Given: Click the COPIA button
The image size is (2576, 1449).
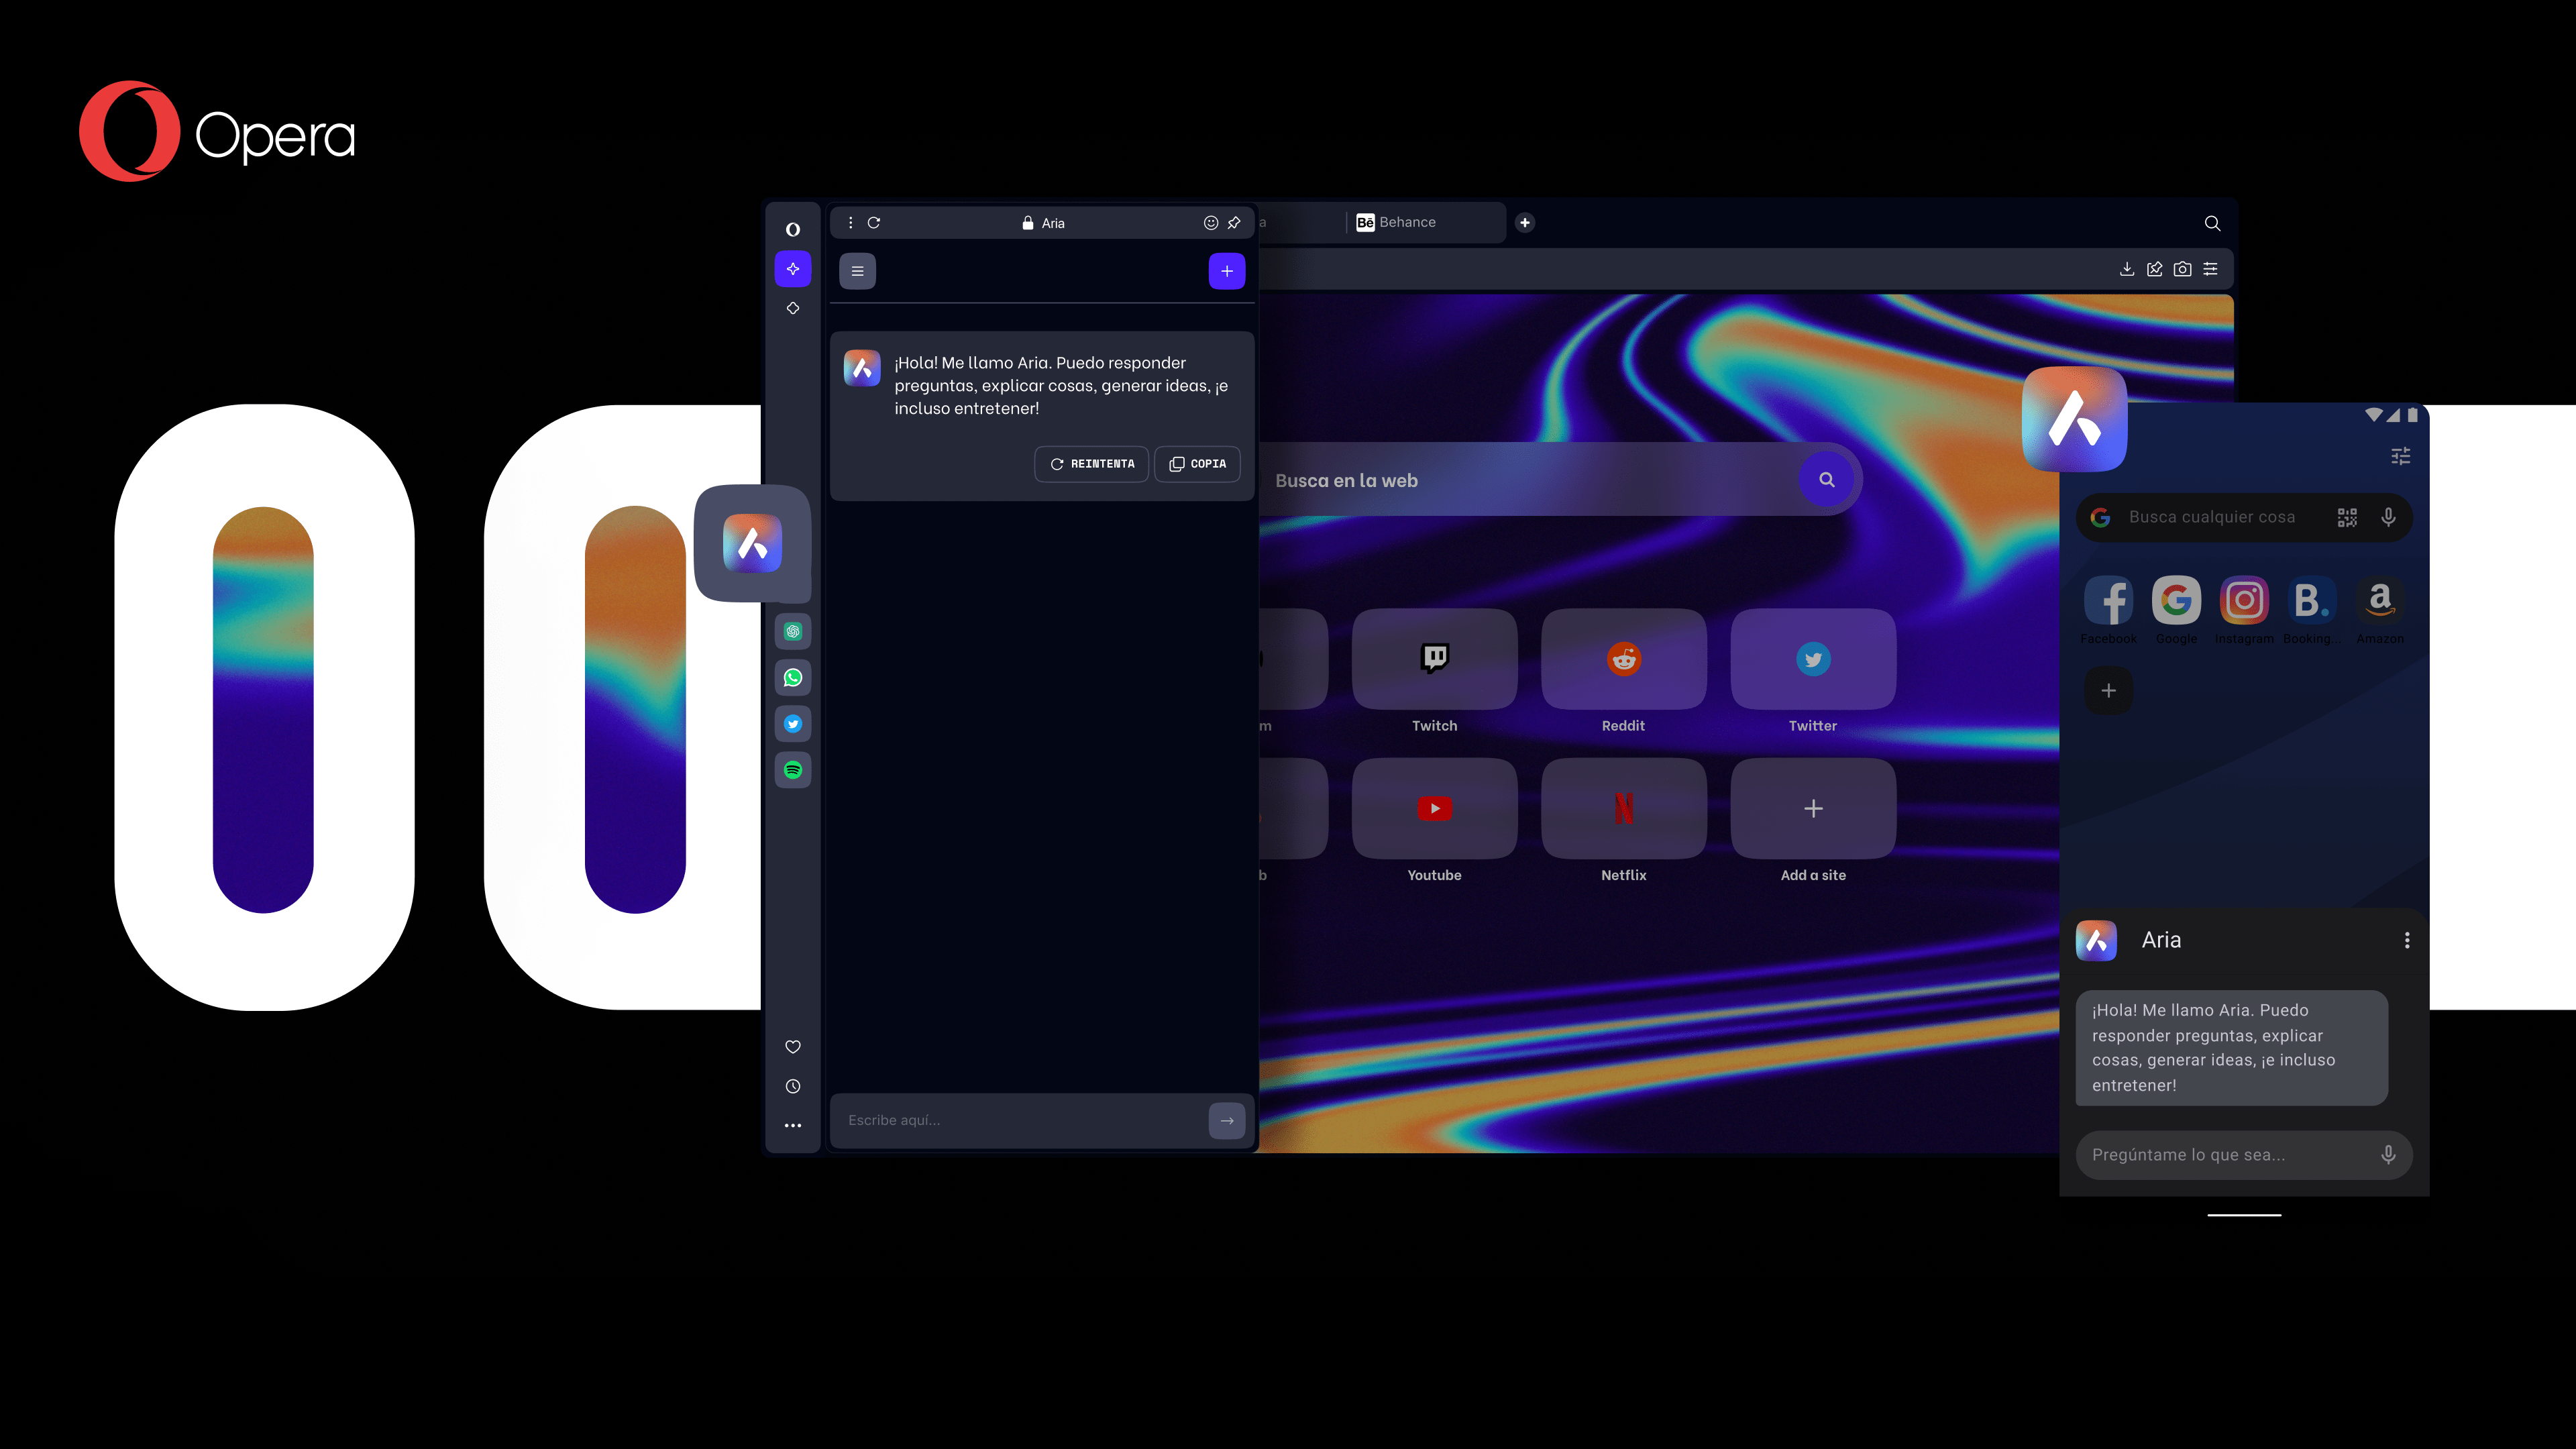Looking at the screenshot, I should pos(1197,464).
